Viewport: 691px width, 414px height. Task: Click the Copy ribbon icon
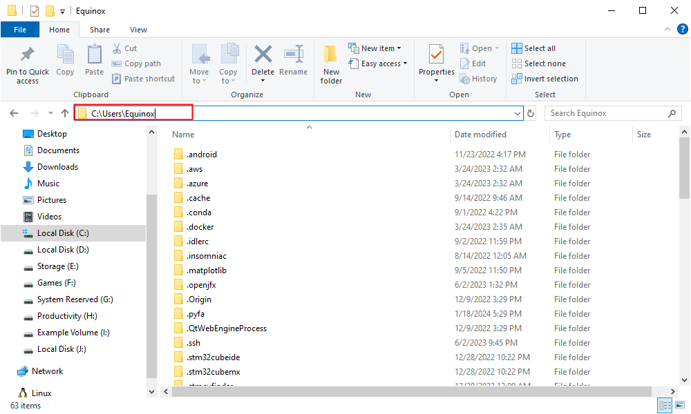[65, 55]
